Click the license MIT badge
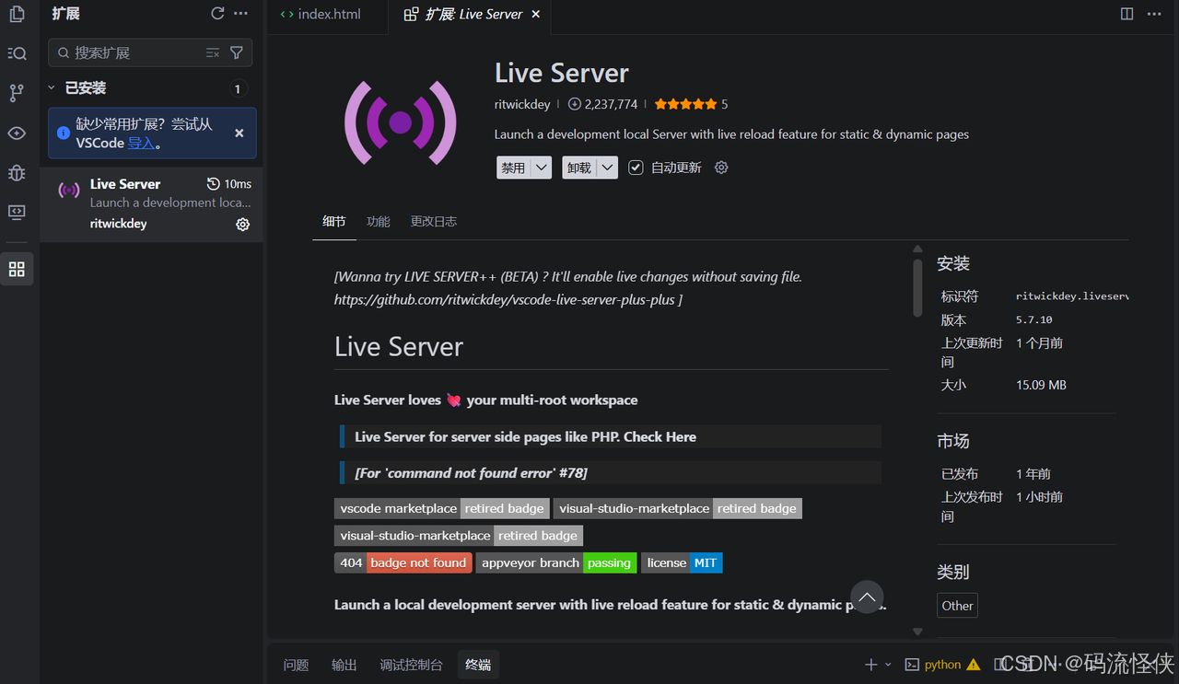 [682, 562]
